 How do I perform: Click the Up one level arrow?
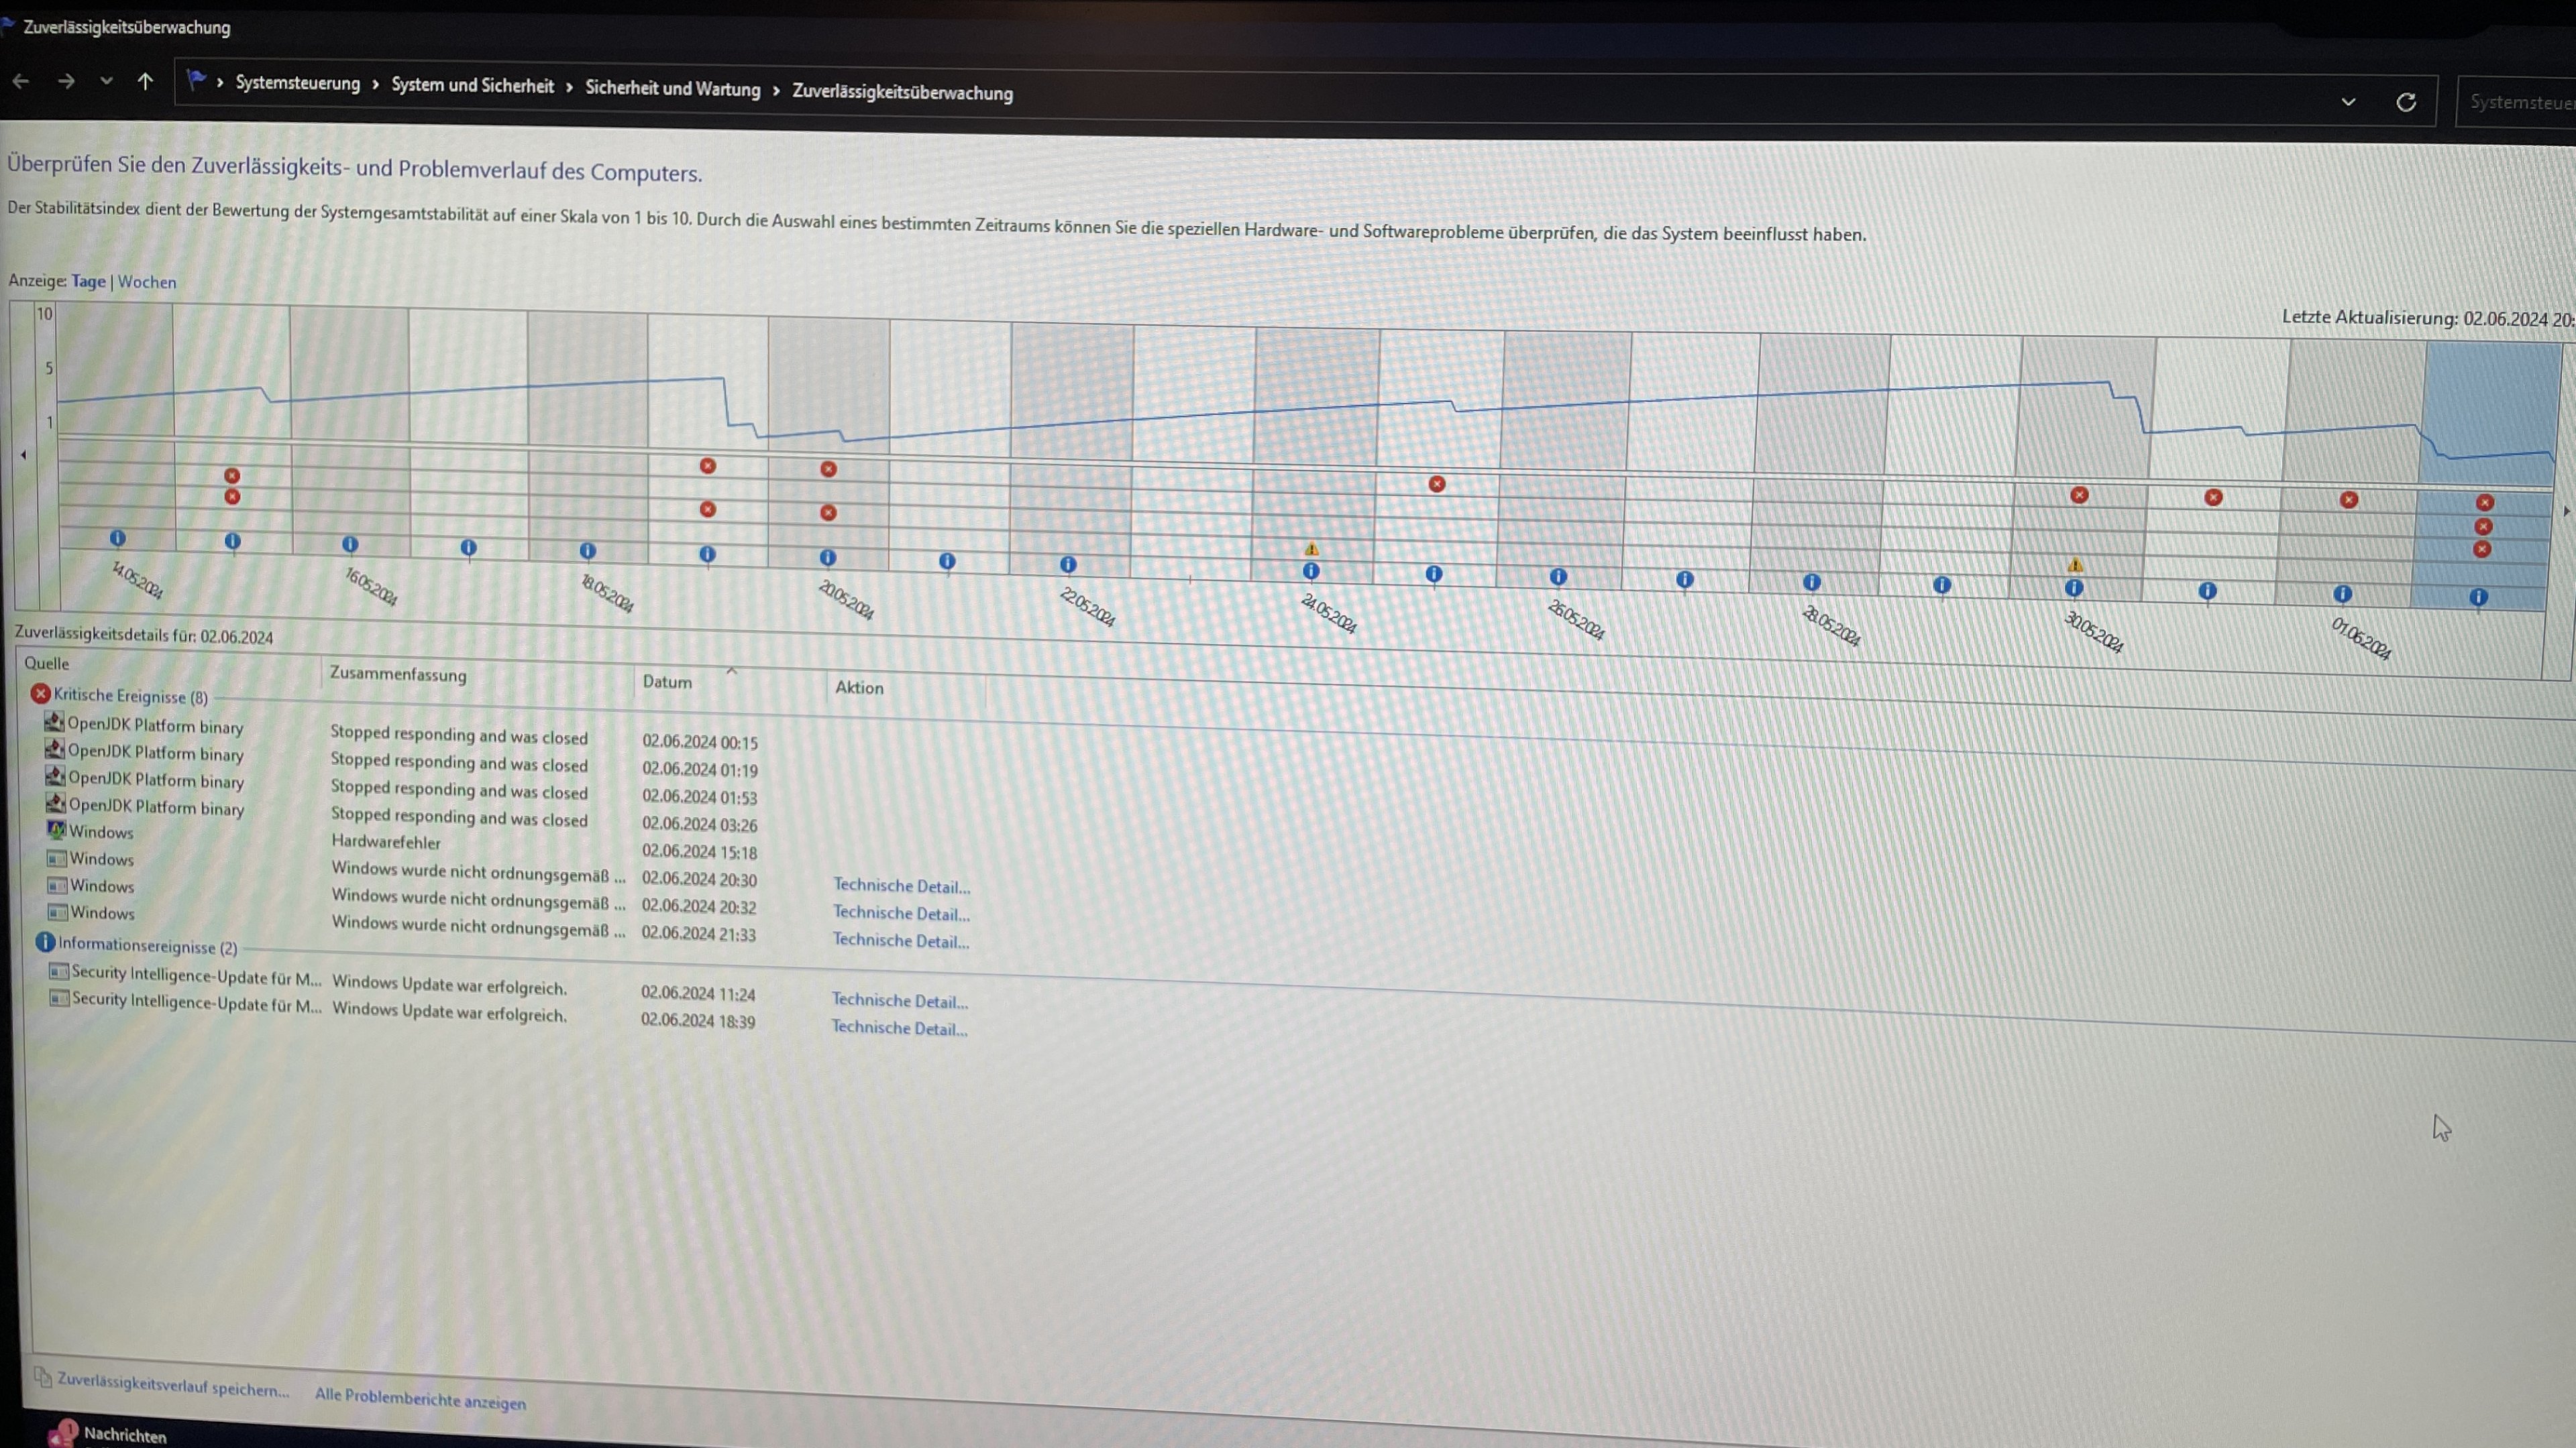[x=145, y=82]
